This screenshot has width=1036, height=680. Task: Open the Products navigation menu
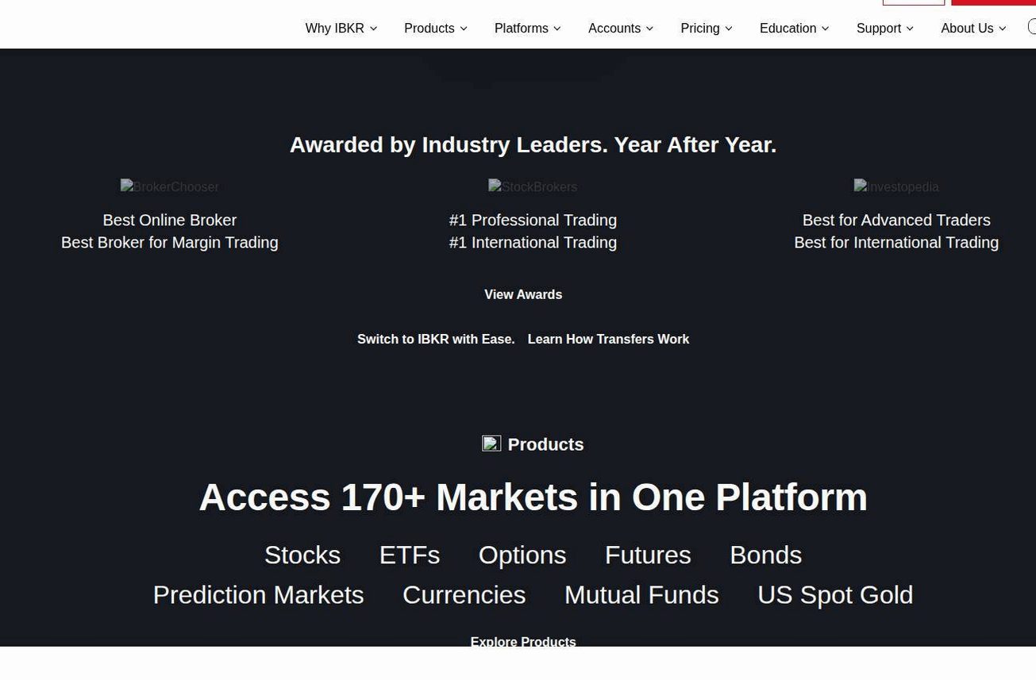point(435,29)
